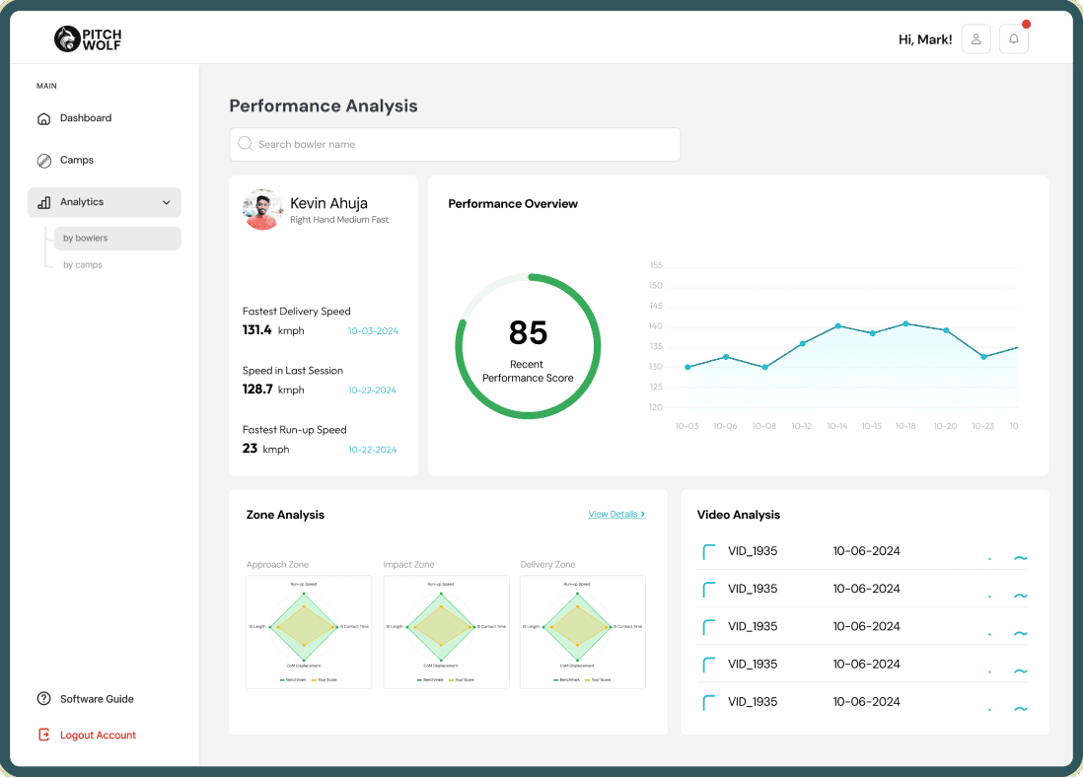Image resolution: width=1083 pixels, height=778 pixels.
Task: Open the Delivery Zone radar chart
Action: click(582, 632)
